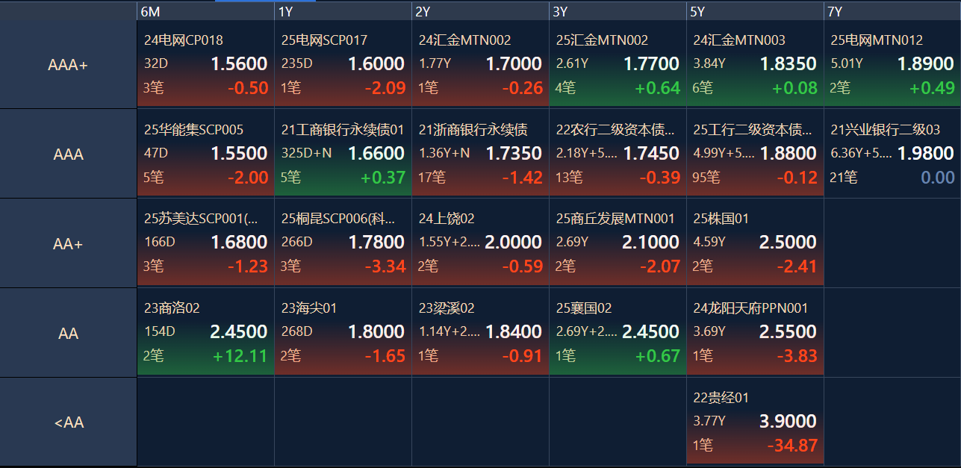
Task: Open the 21兴业银行二级03 bond card
Action: tap(892, 153)
